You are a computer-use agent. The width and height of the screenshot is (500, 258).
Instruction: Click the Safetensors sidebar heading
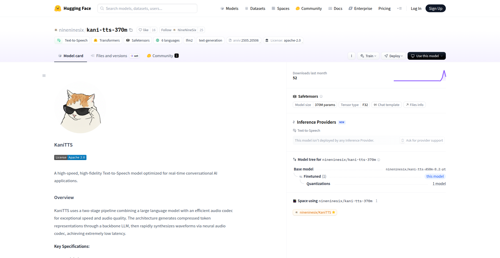[308, 96]
